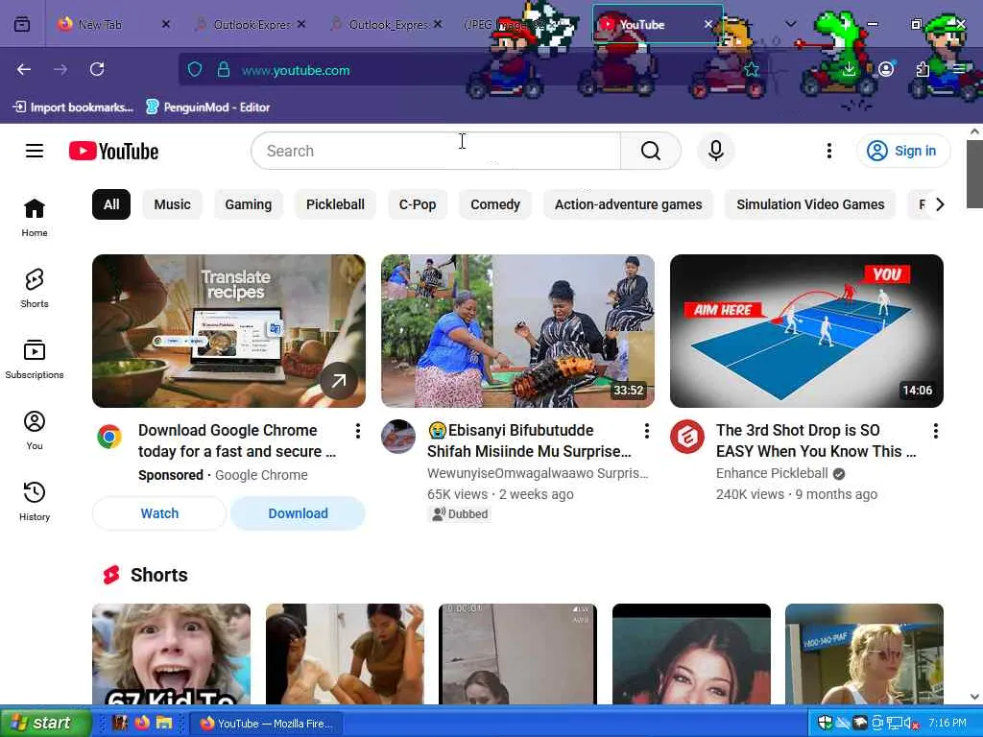Open the YouTube guide hamburger menu

point(35,151)
